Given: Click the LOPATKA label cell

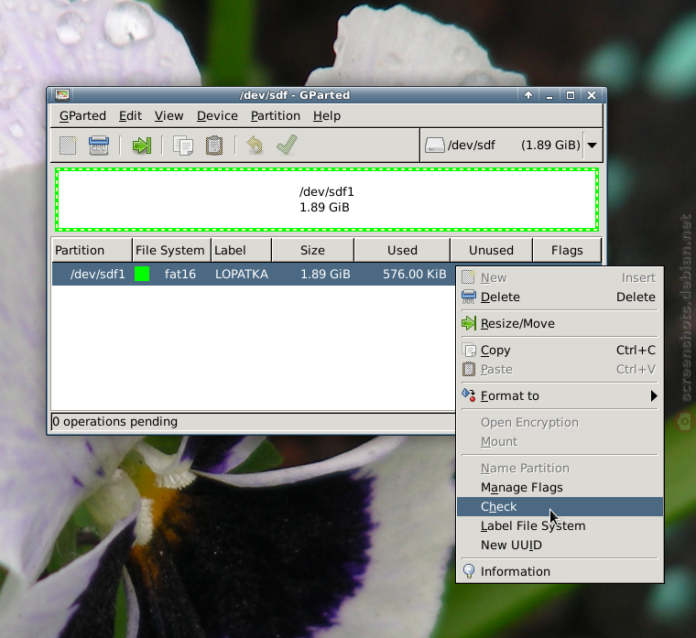Looking at the screenshot, I should 242,274.
